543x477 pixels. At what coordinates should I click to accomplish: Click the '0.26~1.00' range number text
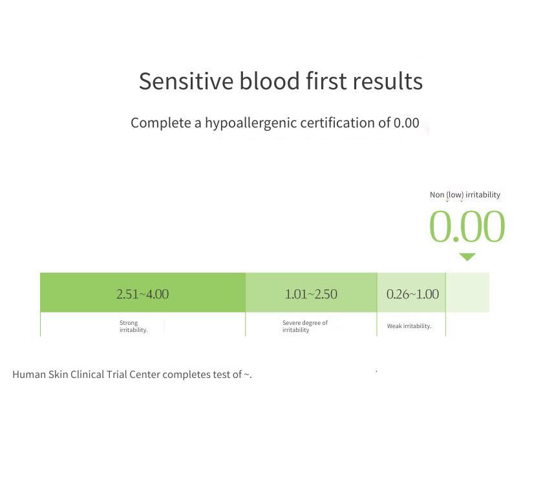click(412, 294)
